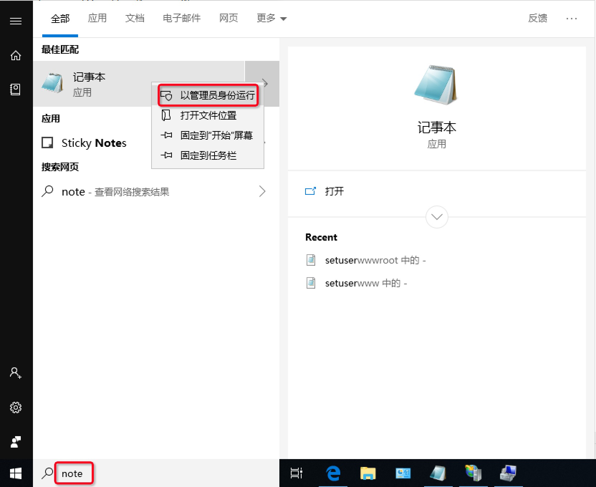Screen dimensions: 596x487
Task: Click the pin icon for pin to taskbar
Action: [x=167, y=155]
